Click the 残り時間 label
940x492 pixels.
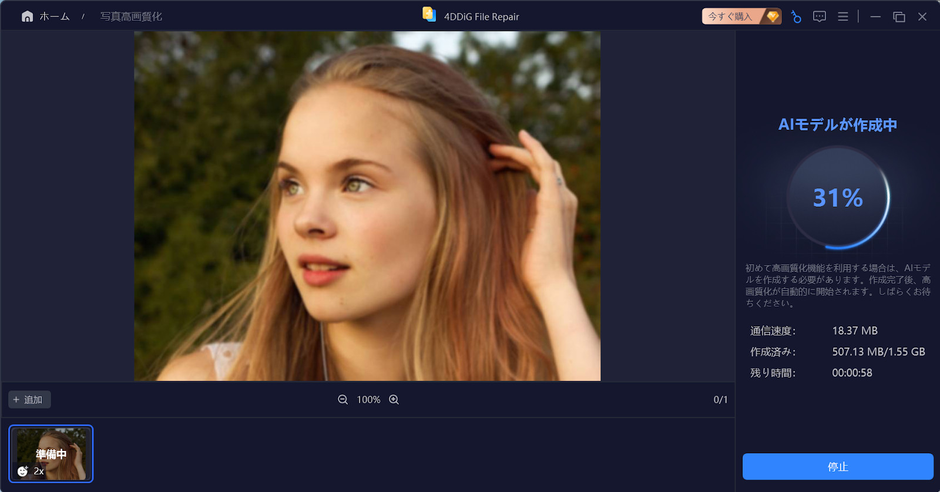tap(773, 373)
